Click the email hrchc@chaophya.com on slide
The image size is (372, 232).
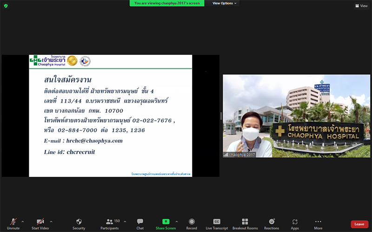click(x=94, y=141)
